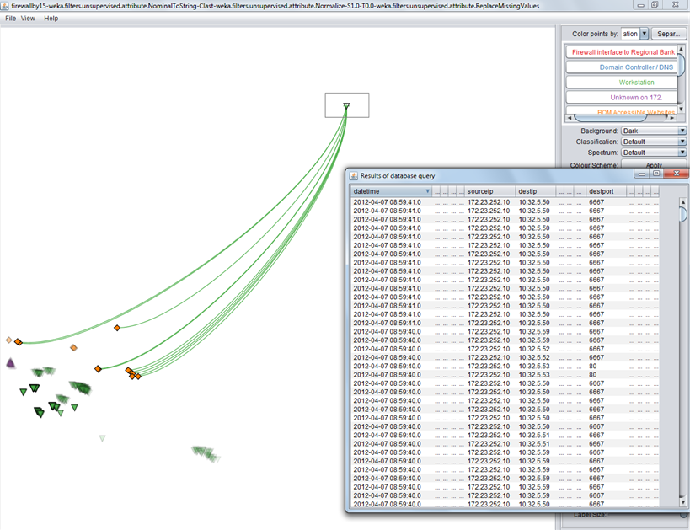Click datetime sort arrow indicator
Image resolution: width=690 pixels, height=530 pixels.
click(427, 191)
